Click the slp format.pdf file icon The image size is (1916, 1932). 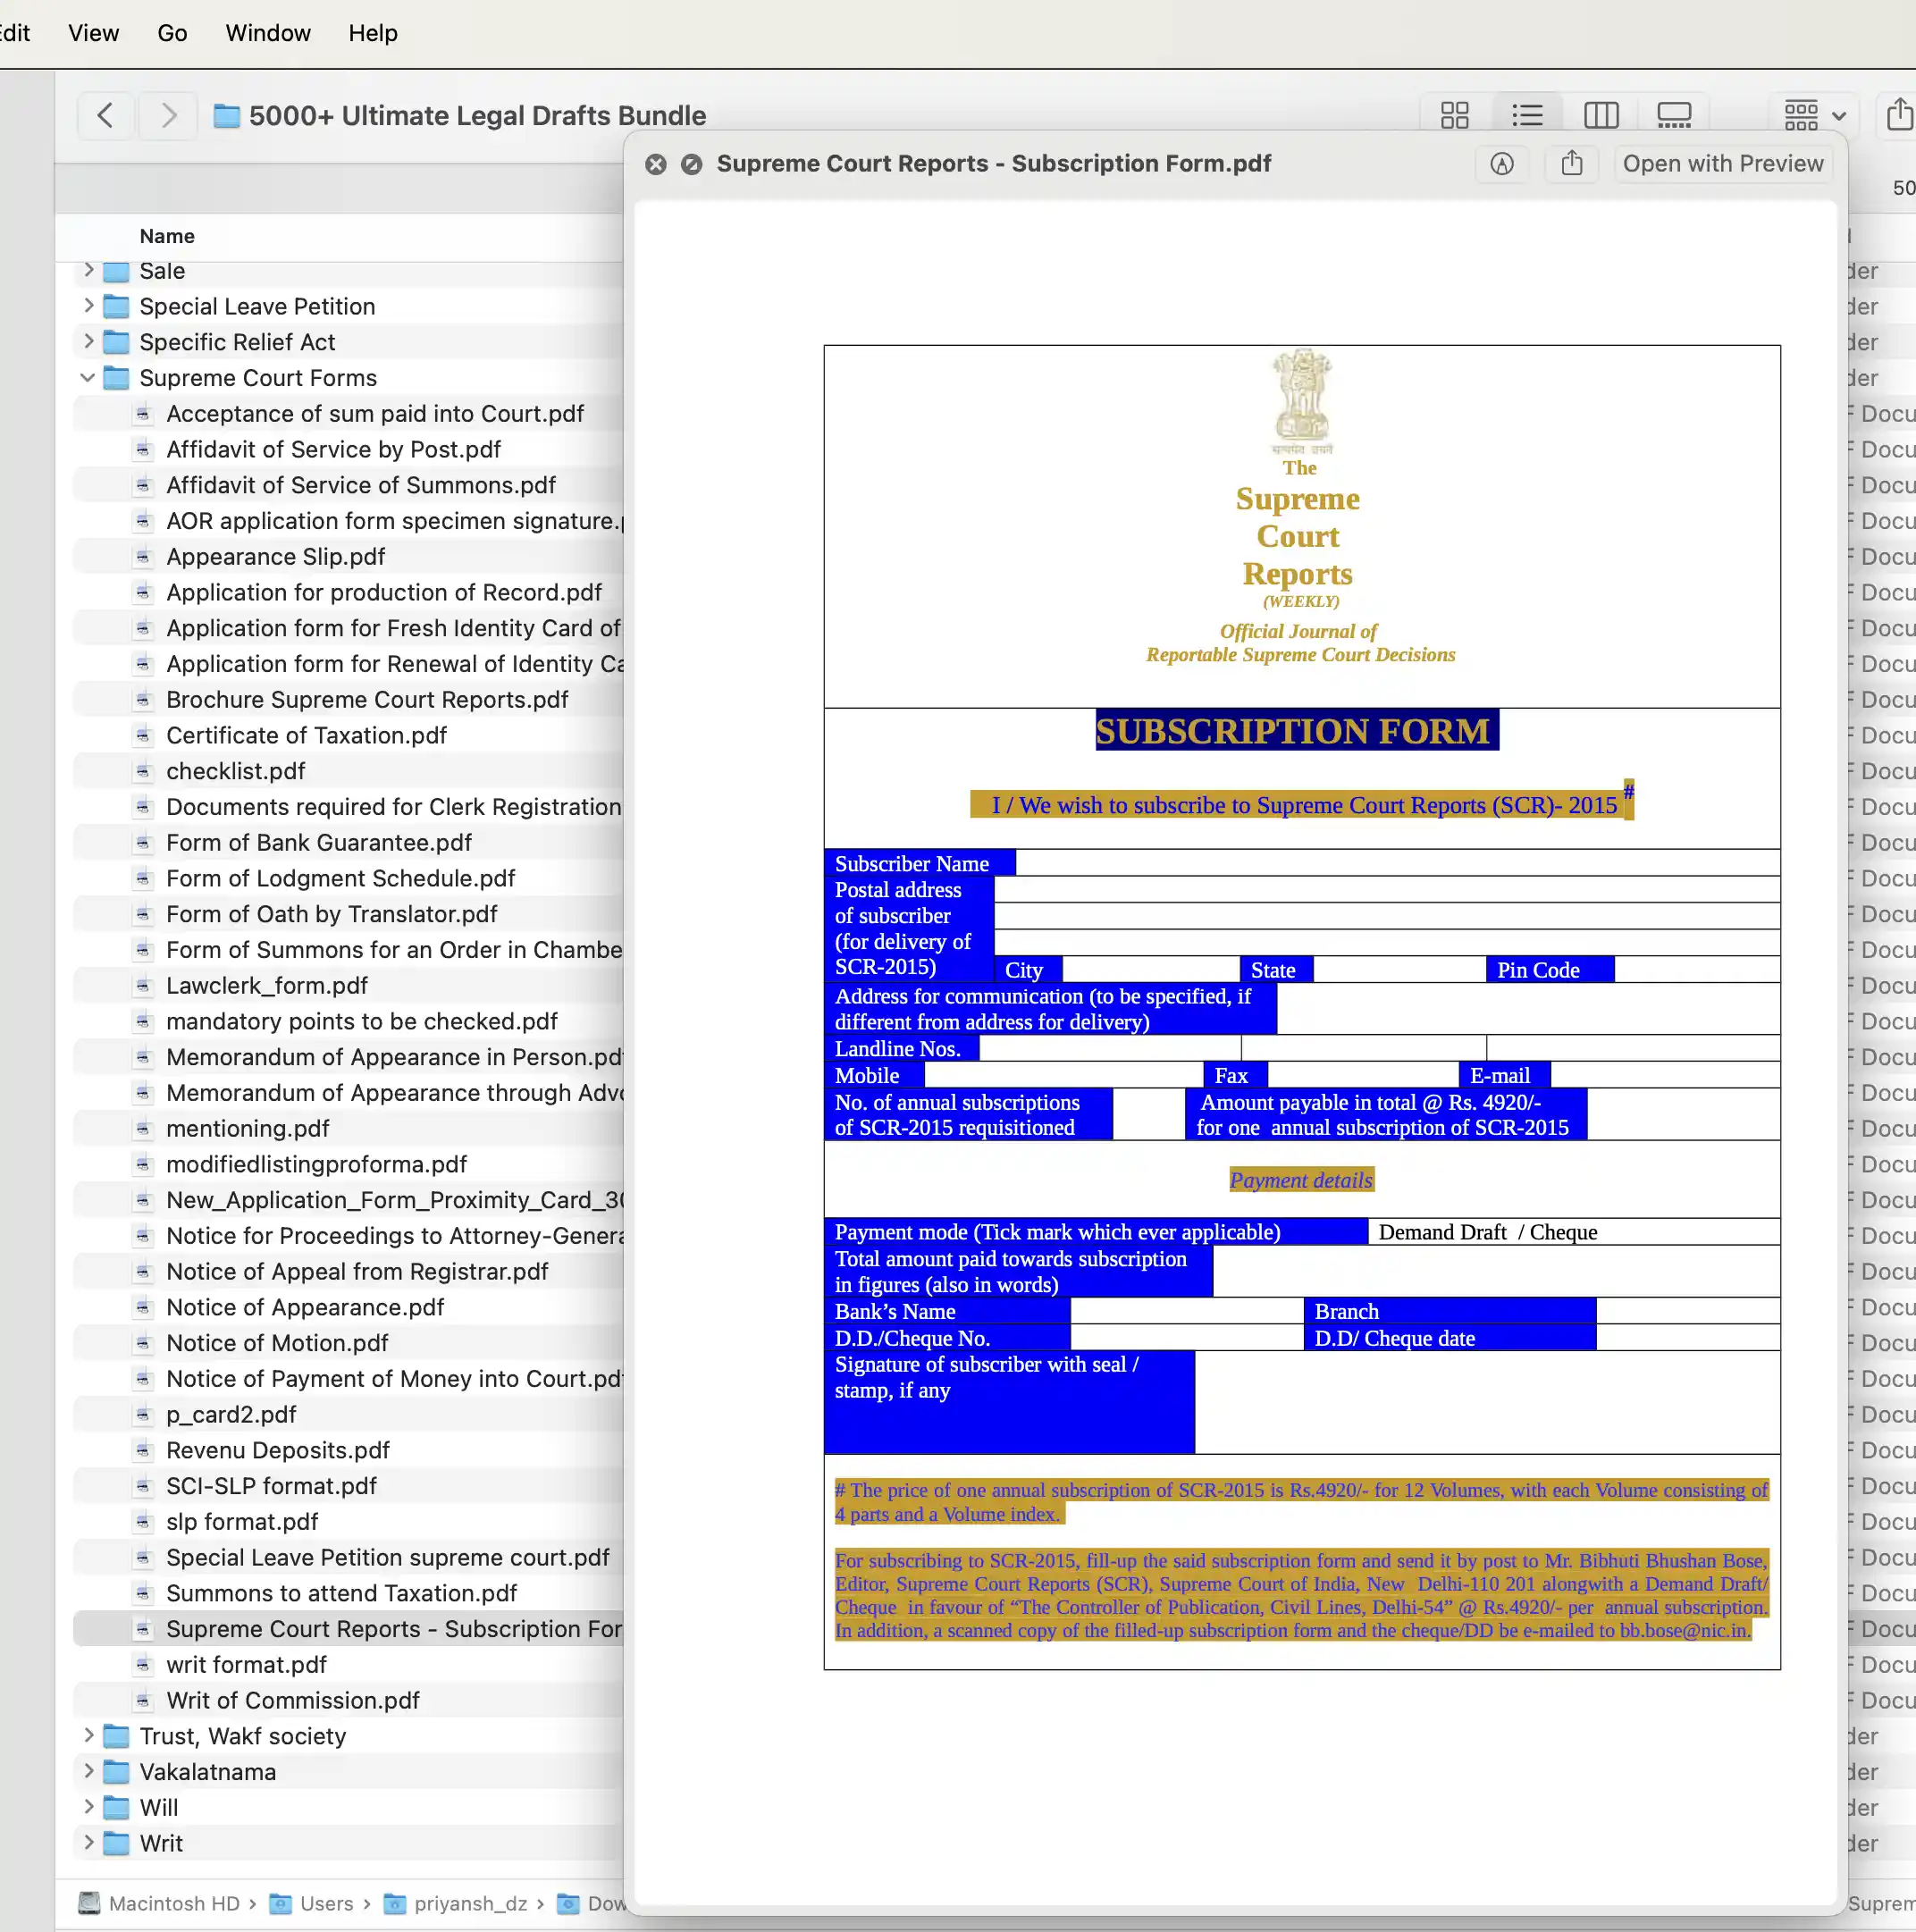coord(143,1521)
